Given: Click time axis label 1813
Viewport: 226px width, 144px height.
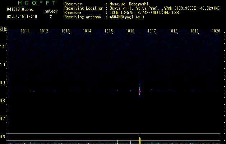Looking at the screenshot, I should pyautogui.click(x=66, y=31).
